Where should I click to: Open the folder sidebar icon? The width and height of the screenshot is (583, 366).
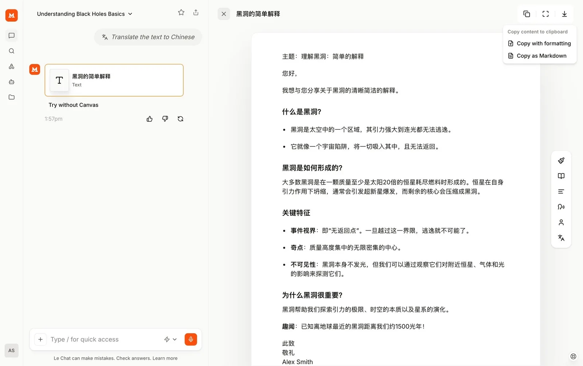point(11,97)
